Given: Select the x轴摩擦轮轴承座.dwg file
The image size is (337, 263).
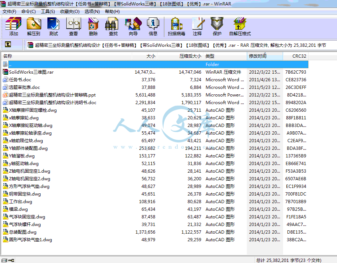Looking at the screenshot, I should 30,133.
